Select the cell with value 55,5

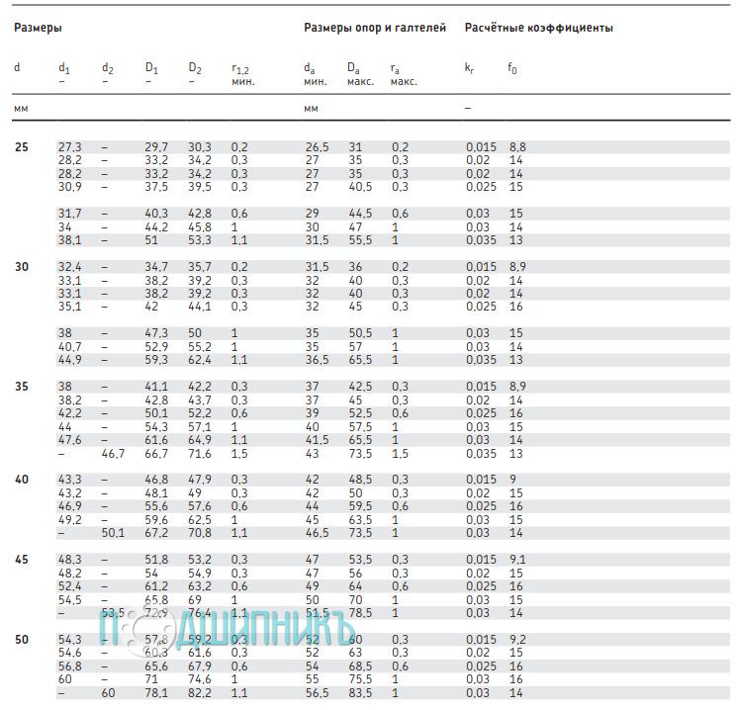[x=360, y=240]
